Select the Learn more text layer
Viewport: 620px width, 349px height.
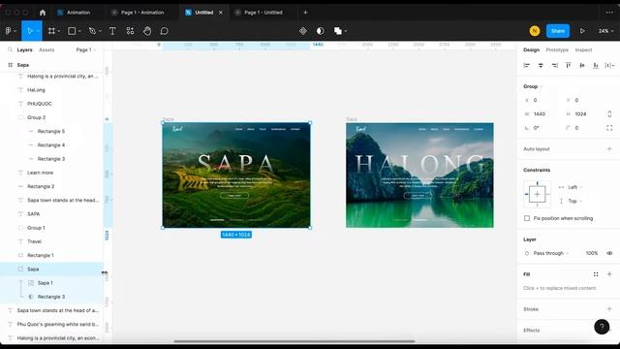tap(40, 173)
